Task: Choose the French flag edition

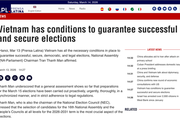Action: click(x=125, y=9)
